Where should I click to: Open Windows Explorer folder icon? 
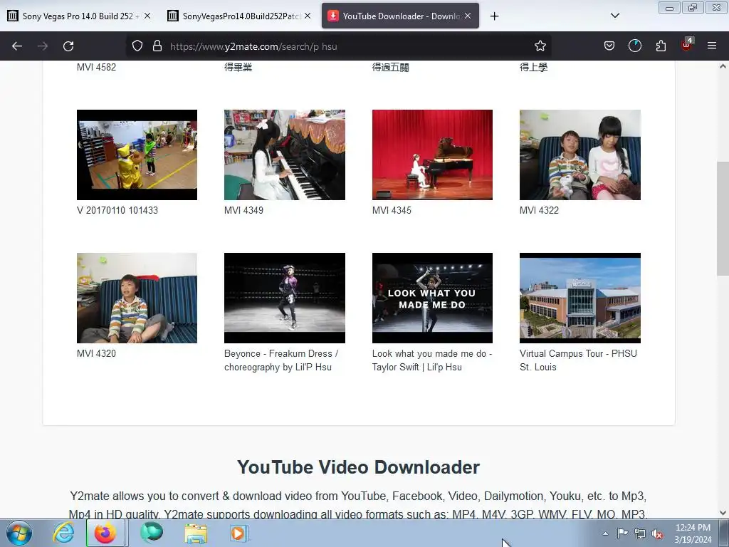pyautogui.click(x=196, y=533)
